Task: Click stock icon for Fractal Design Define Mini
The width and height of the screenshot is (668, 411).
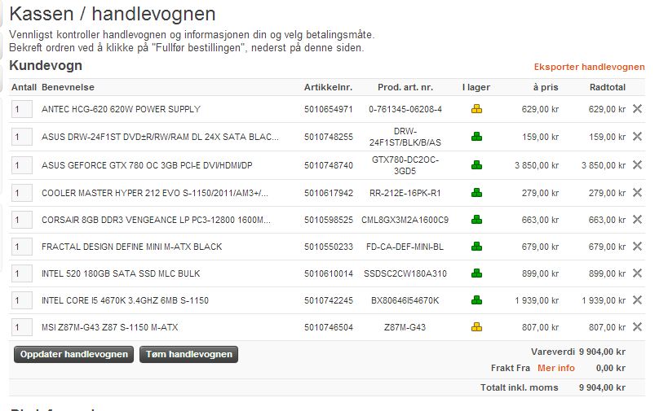Action: [x=476, y=246]
